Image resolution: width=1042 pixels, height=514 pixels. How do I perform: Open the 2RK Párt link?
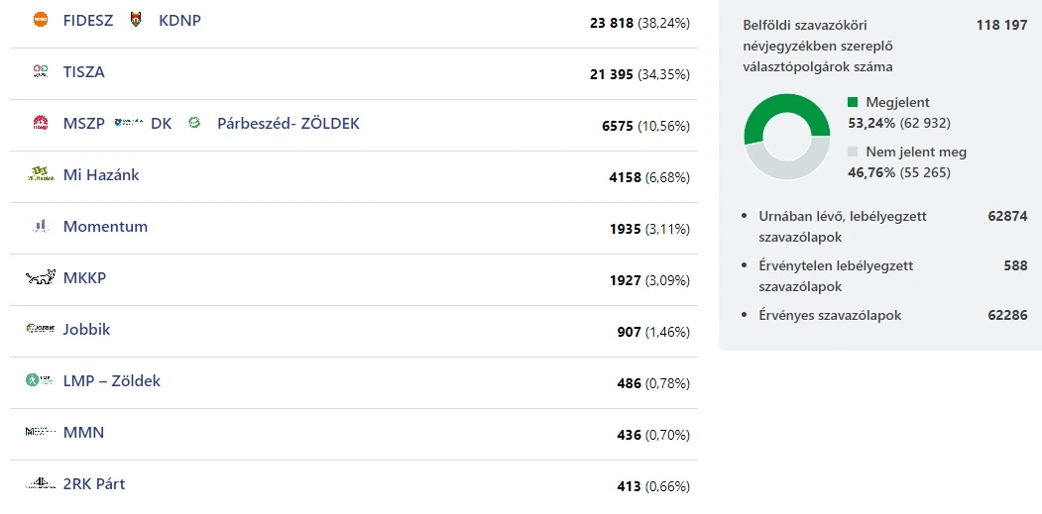point(94,483)
